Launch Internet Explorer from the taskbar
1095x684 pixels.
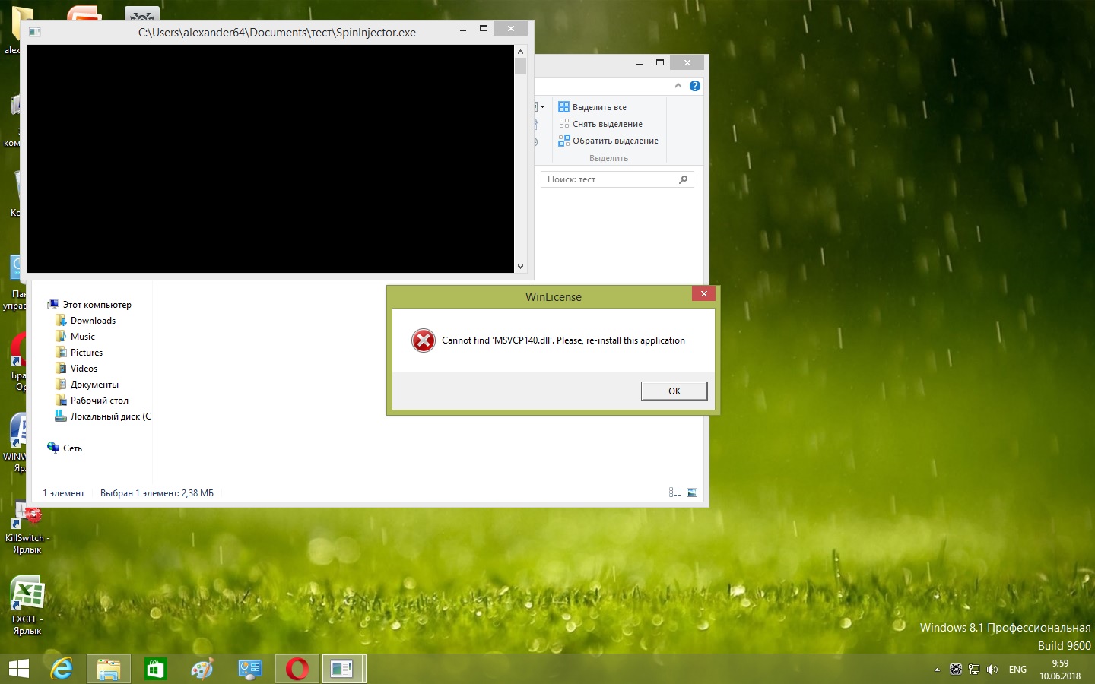(x=62, y=669)
